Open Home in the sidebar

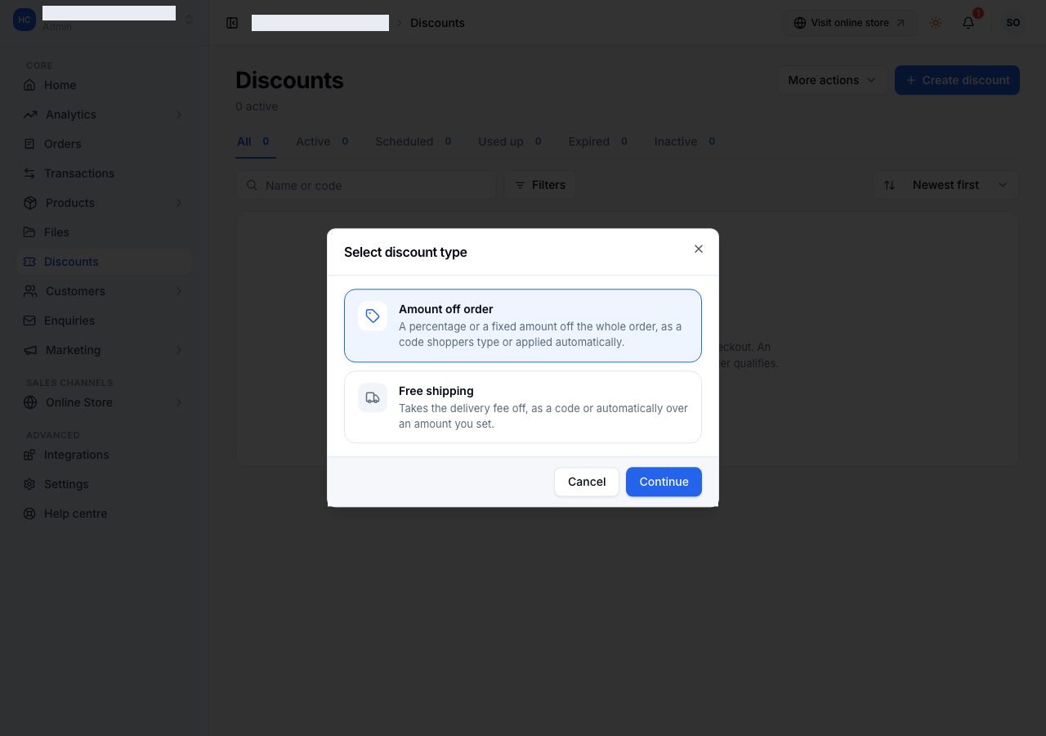coord(104,85)
